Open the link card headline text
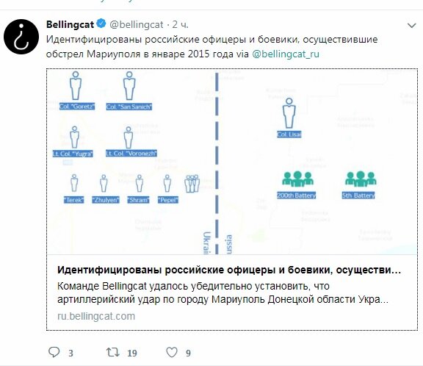423x366 pixels. [229, 270]
